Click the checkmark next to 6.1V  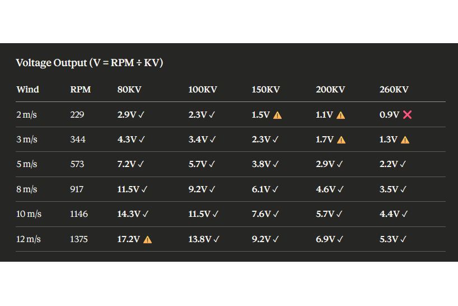pyautogui.click(x=275, y=189)
